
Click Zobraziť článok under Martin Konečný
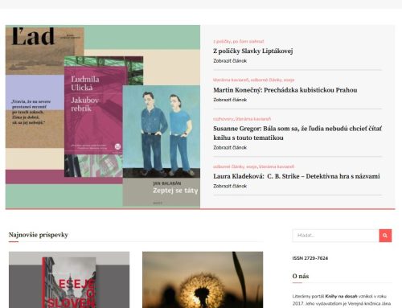[230, 100]
